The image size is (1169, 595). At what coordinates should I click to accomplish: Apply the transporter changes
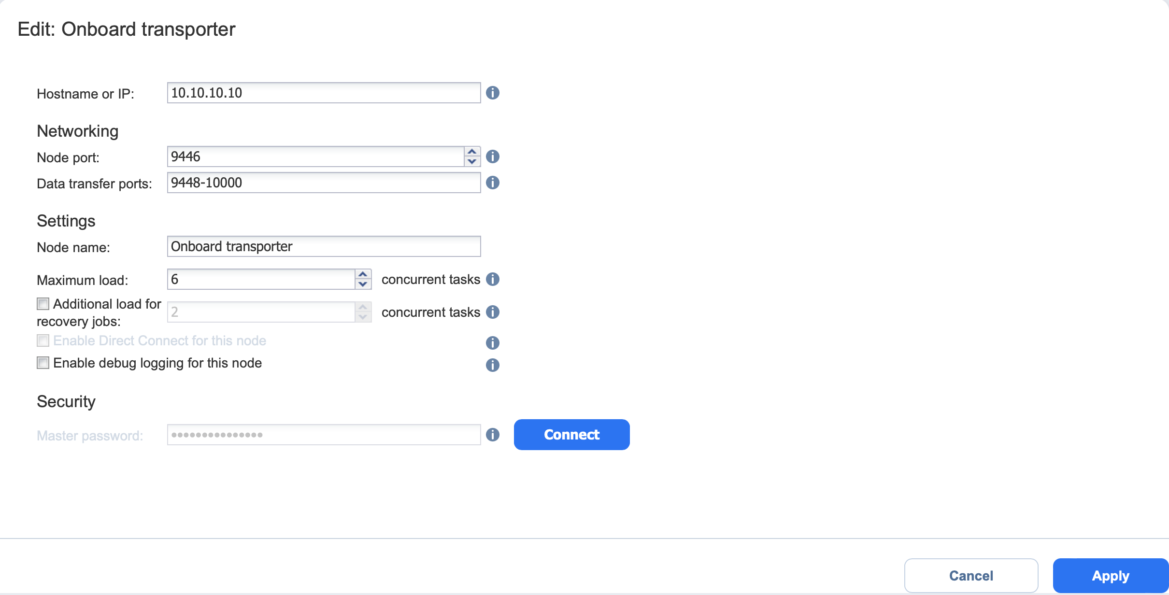click(x=1111, y=576)
